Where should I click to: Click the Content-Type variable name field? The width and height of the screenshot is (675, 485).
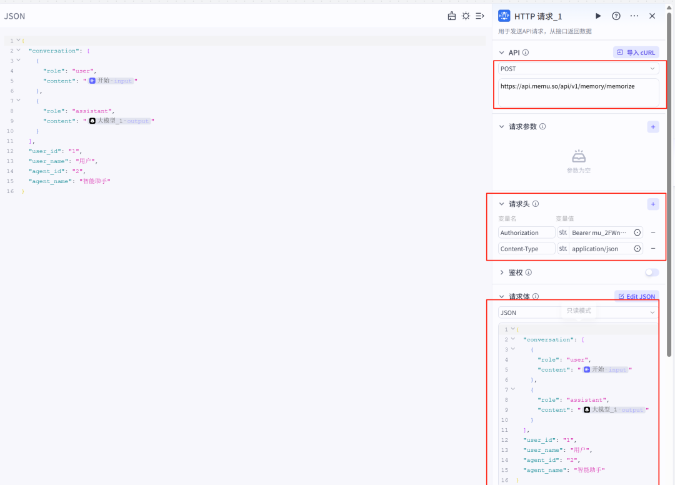(x=526, y=249)
